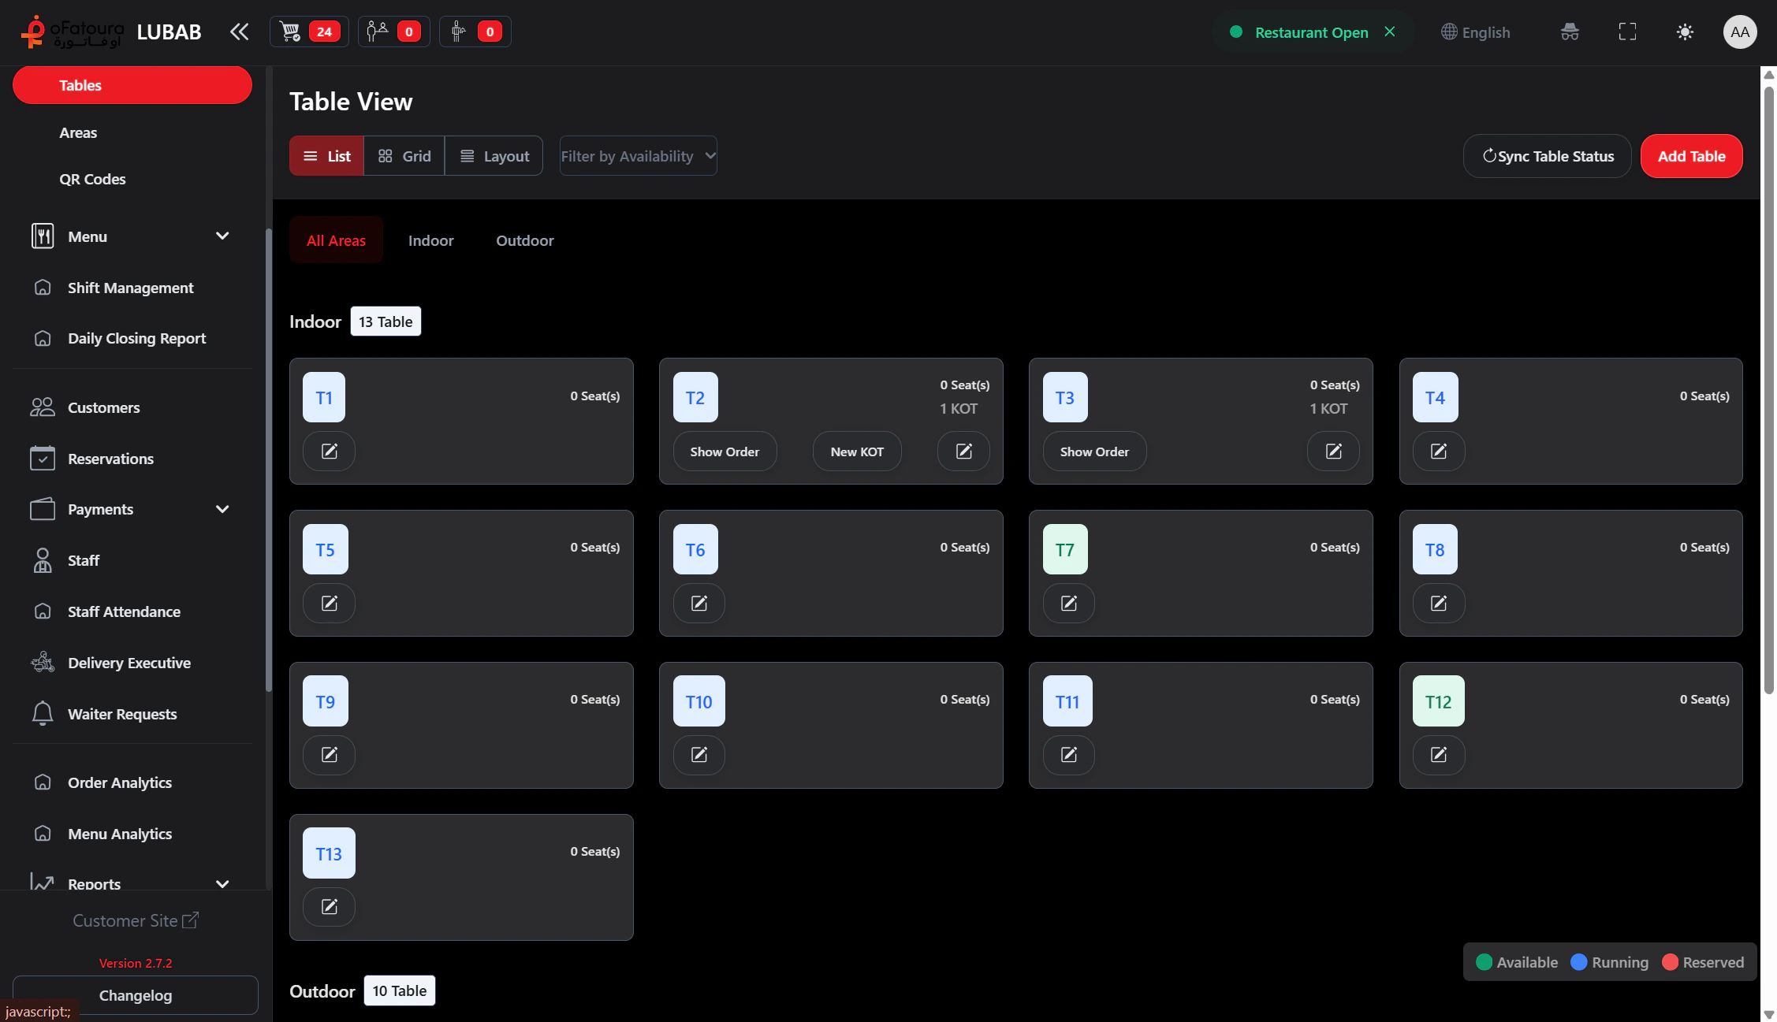Open the Filter by Availability dropdown
This screenshot has height=1022, width=1777.
(638, 156)
